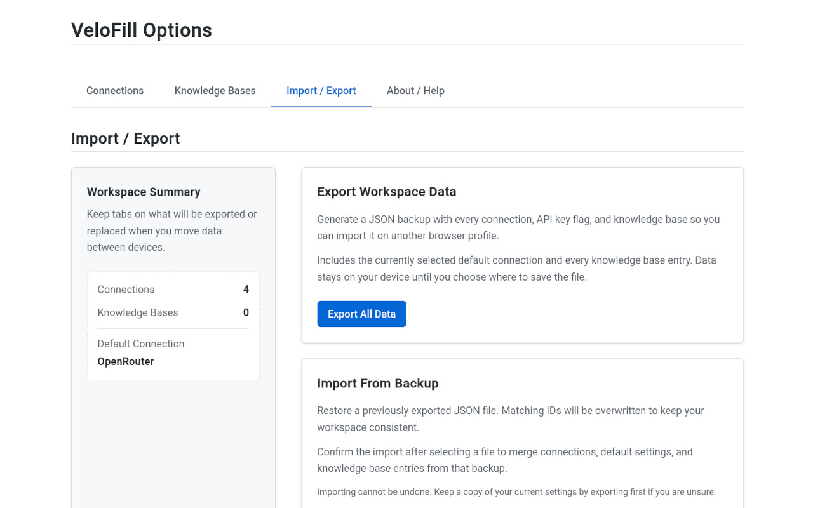Screen dimensions: 813x508
Task: Click the Import / Export section heading
Action: [125, 138]
